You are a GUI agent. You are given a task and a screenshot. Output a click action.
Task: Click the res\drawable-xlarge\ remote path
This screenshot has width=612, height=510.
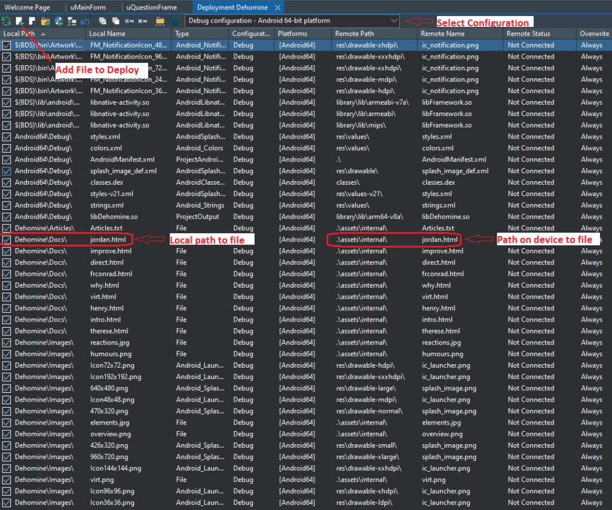(x=368, y=457)
